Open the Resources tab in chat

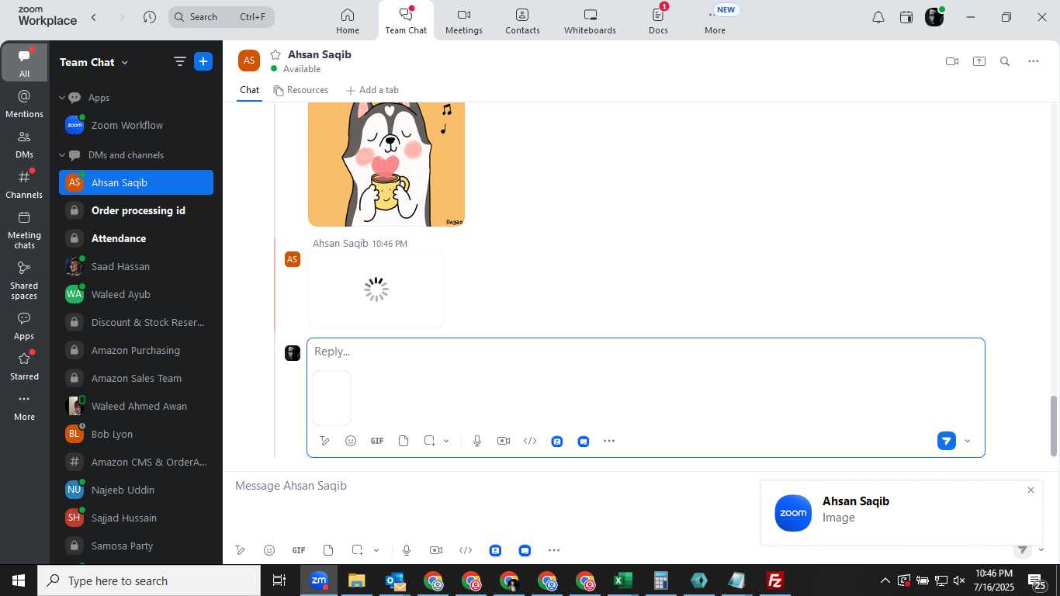[x=300, y=90]
